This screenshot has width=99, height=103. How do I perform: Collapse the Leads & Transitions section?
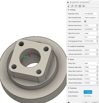coord(68,46)
